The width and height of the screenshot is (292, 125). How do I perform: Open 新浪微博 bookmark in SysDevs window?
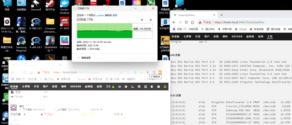tap(256, 29)
